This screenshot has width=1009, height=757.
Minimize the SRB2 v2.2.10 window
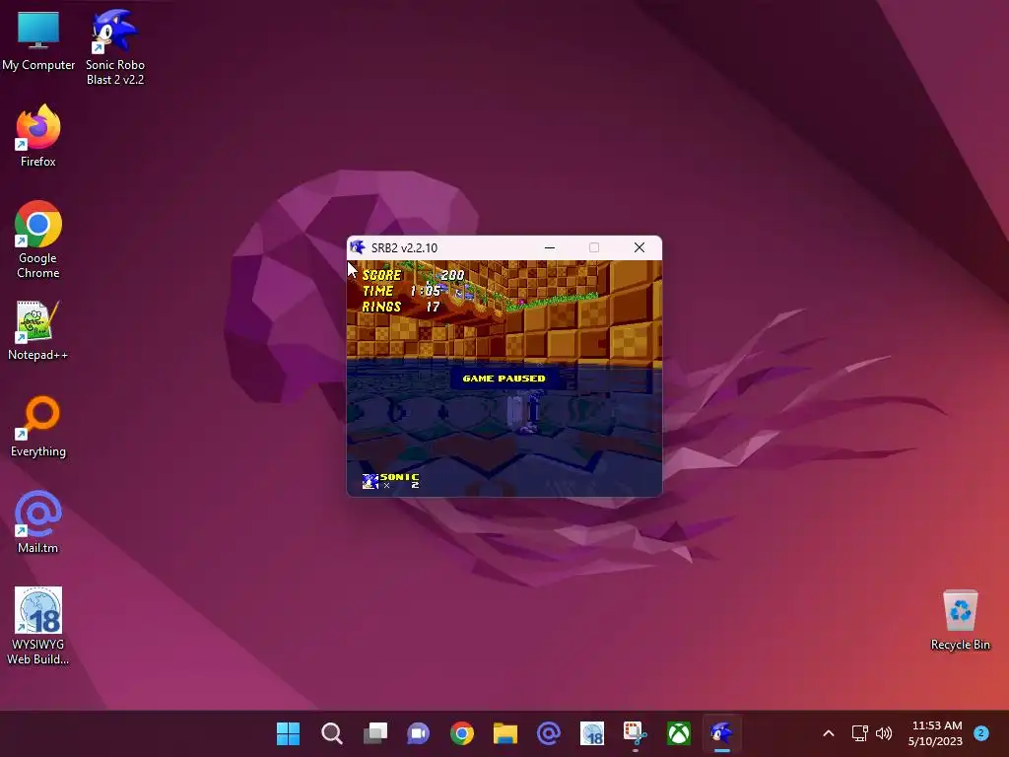550,247
